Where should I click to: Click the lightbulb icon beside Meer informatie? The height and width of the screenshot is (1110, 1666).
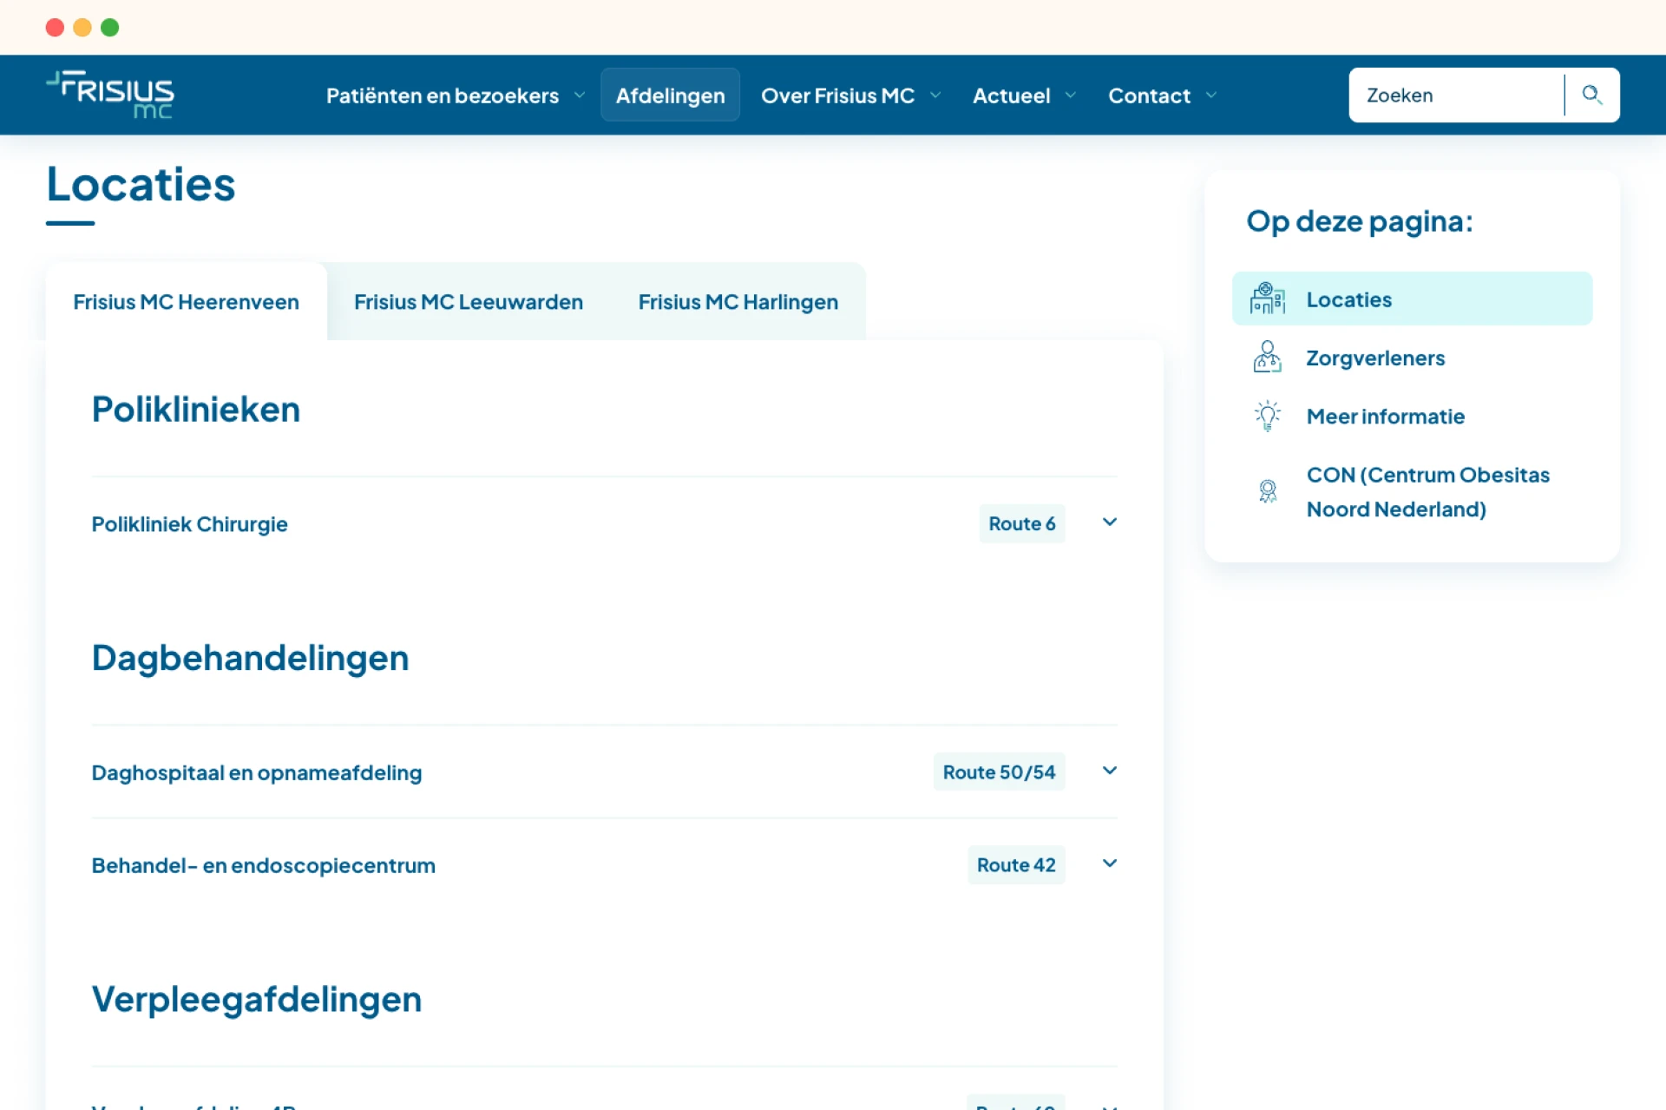click(1267, 416)
